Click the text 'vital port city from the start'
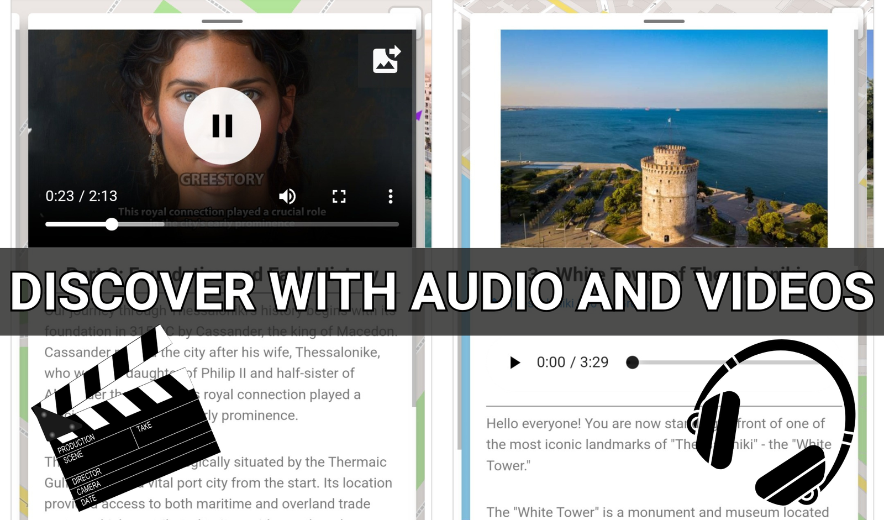 pyautogui.click(x=234, y=483)
